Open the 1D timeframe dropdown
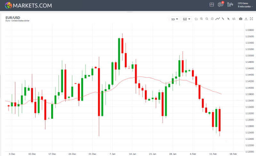The image size is (256, 156). (x=175, y=19)
